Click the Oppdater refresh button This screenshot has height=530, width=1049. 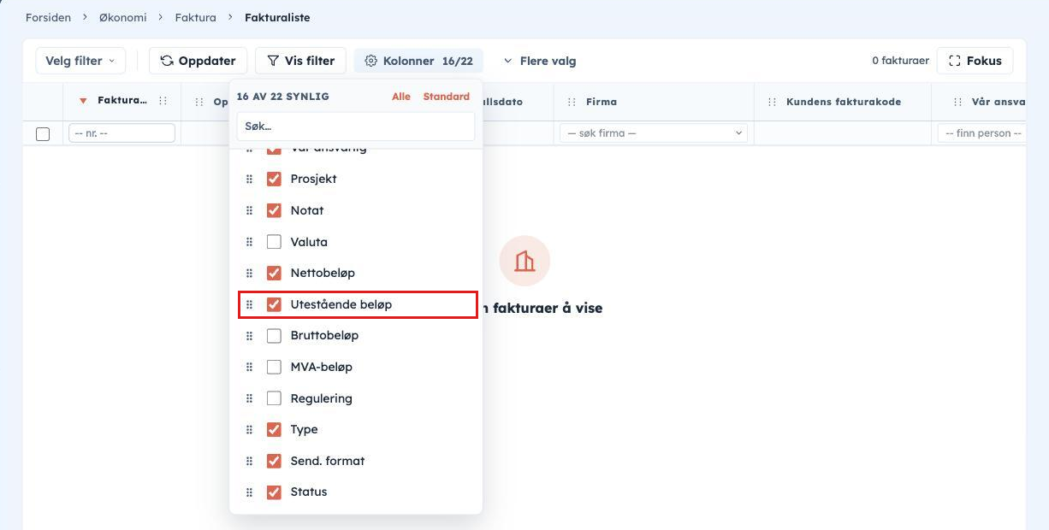[x=199, y=61]
